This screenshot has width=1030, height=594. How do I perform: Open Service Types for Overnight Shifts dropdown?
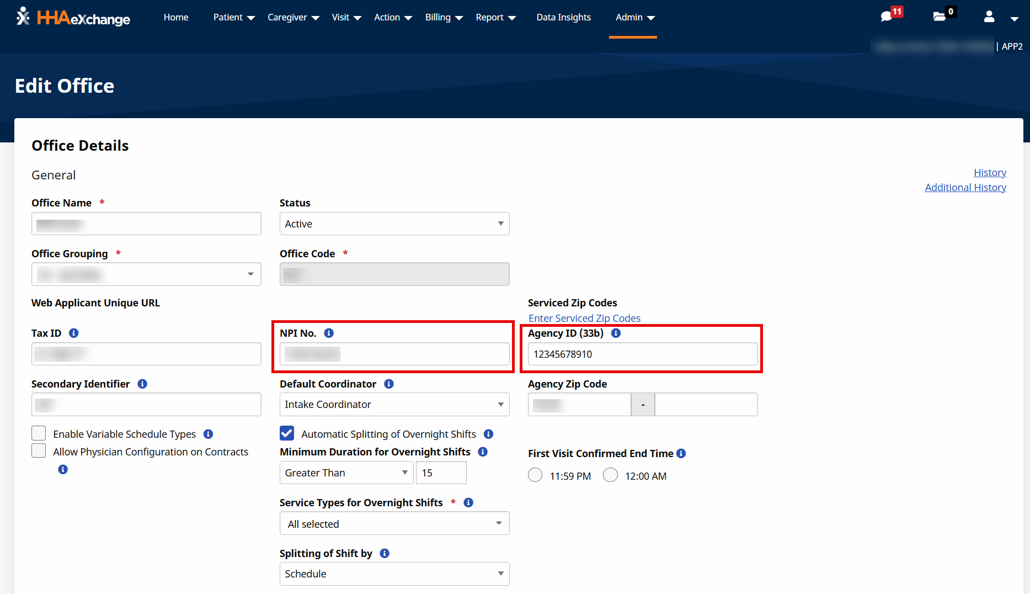(394, 524)
